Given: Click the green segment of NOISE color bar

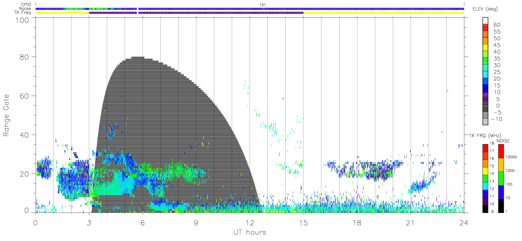Looking at the screenshot, I should pos(501,178).
